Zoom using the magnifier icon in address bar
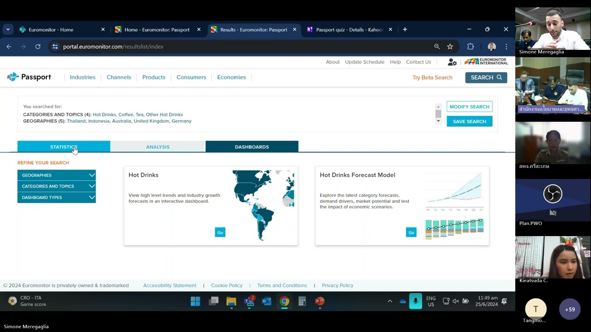 tap(437, 47)
